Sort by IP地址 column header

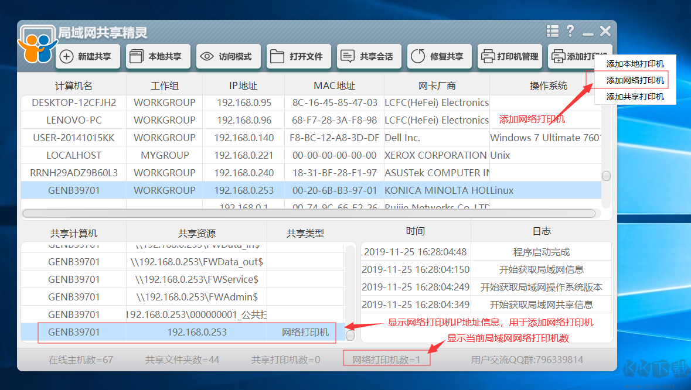click(243, 85)
